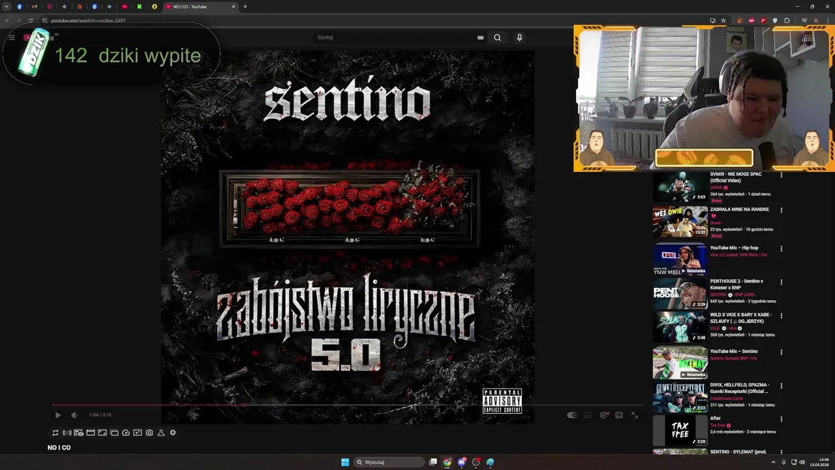Open enhancer settings gear icon below player

tap(173, 433)
